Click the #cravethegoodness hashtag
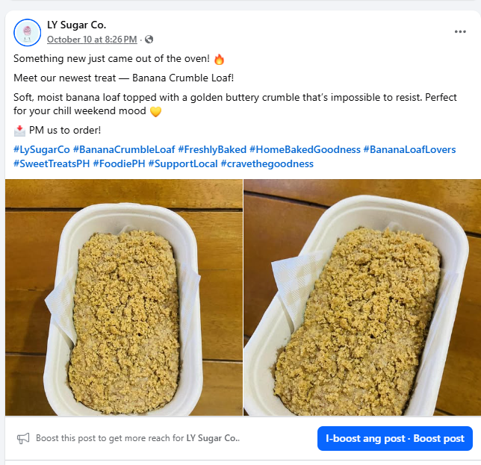Image resolution: width=481 pixels, height=465 pixels. click(267, 163)
